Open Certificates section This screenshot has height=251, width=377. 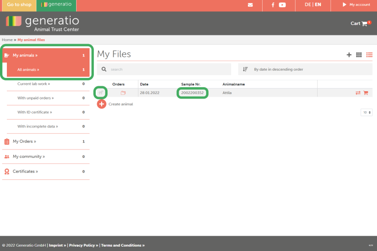(46, 172)
